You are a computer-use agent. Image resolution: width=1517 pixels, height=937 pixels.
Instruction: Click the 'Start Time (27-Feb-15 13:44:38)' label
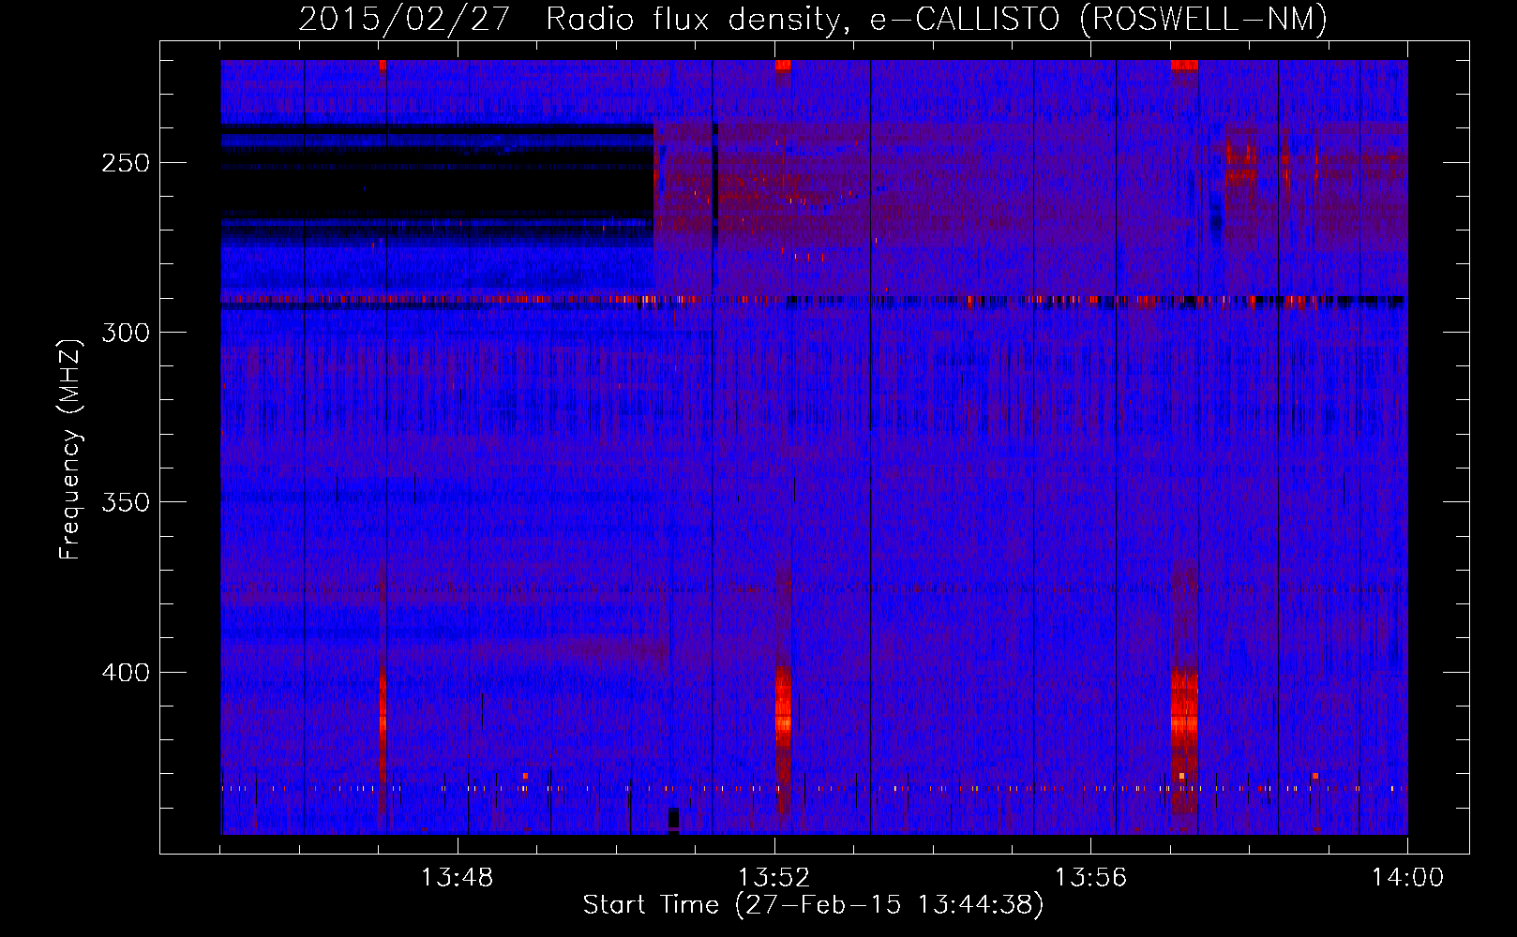[813, 905]
